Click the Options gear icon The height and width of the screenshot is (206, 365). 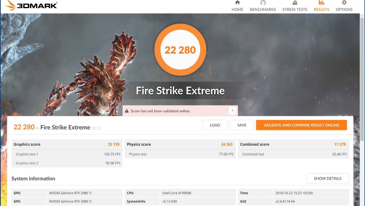344,3
